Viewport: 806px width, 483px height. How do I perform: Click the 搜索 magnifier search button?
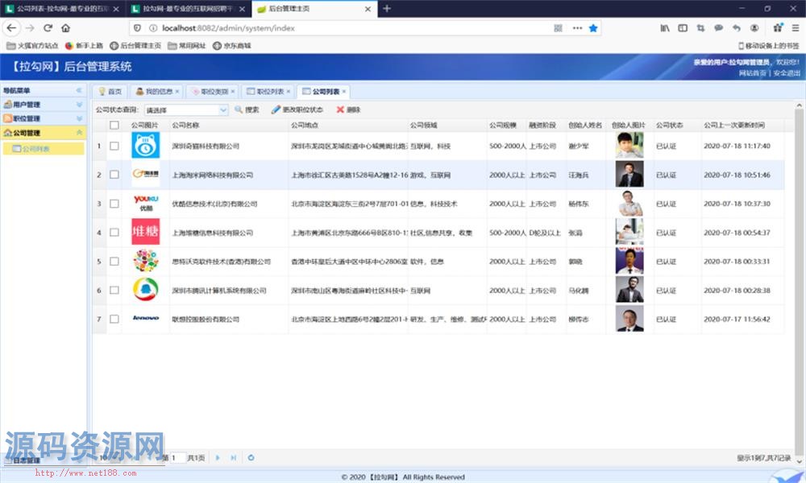(247, 109)
